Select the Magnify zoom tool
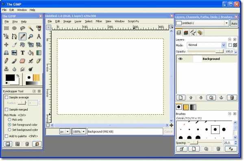This screenshot has width=244, height=161. [30, 37]
